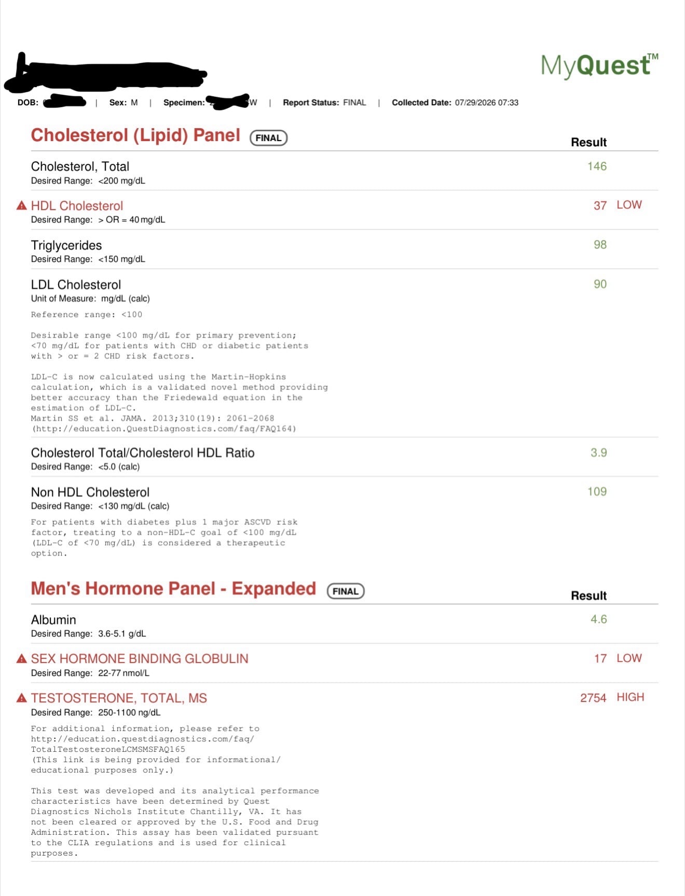Click the MyQuest logo
Image resolution: width=685 pixels, height=896 pixels.
pos(599,65)
